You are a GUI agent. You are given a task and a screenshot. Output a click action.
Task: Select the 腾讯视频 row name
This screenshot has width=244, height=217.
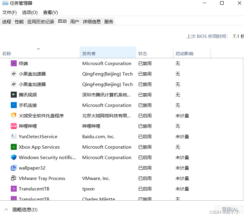28,95
